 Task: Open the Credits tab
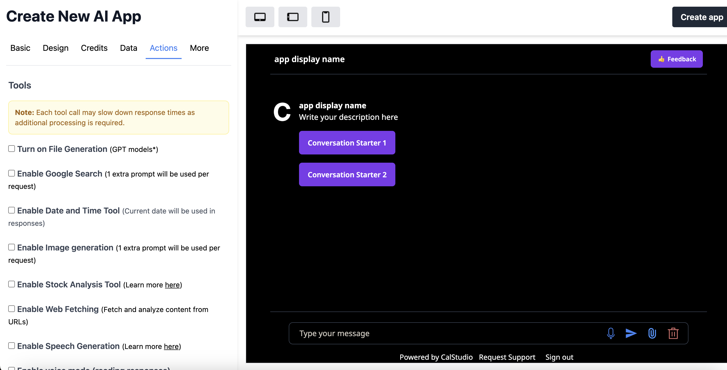point(94,48)
